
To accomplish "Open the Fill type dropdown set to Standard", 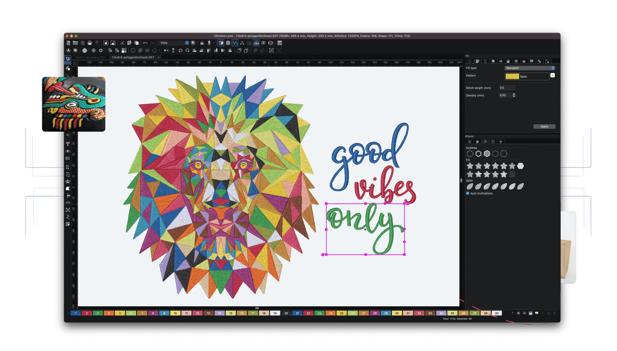I will 529,68.
